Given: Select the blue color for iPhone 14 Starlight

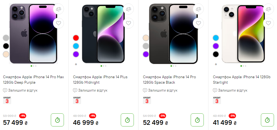Looking at the screenshot, I should tap(216, 38).
